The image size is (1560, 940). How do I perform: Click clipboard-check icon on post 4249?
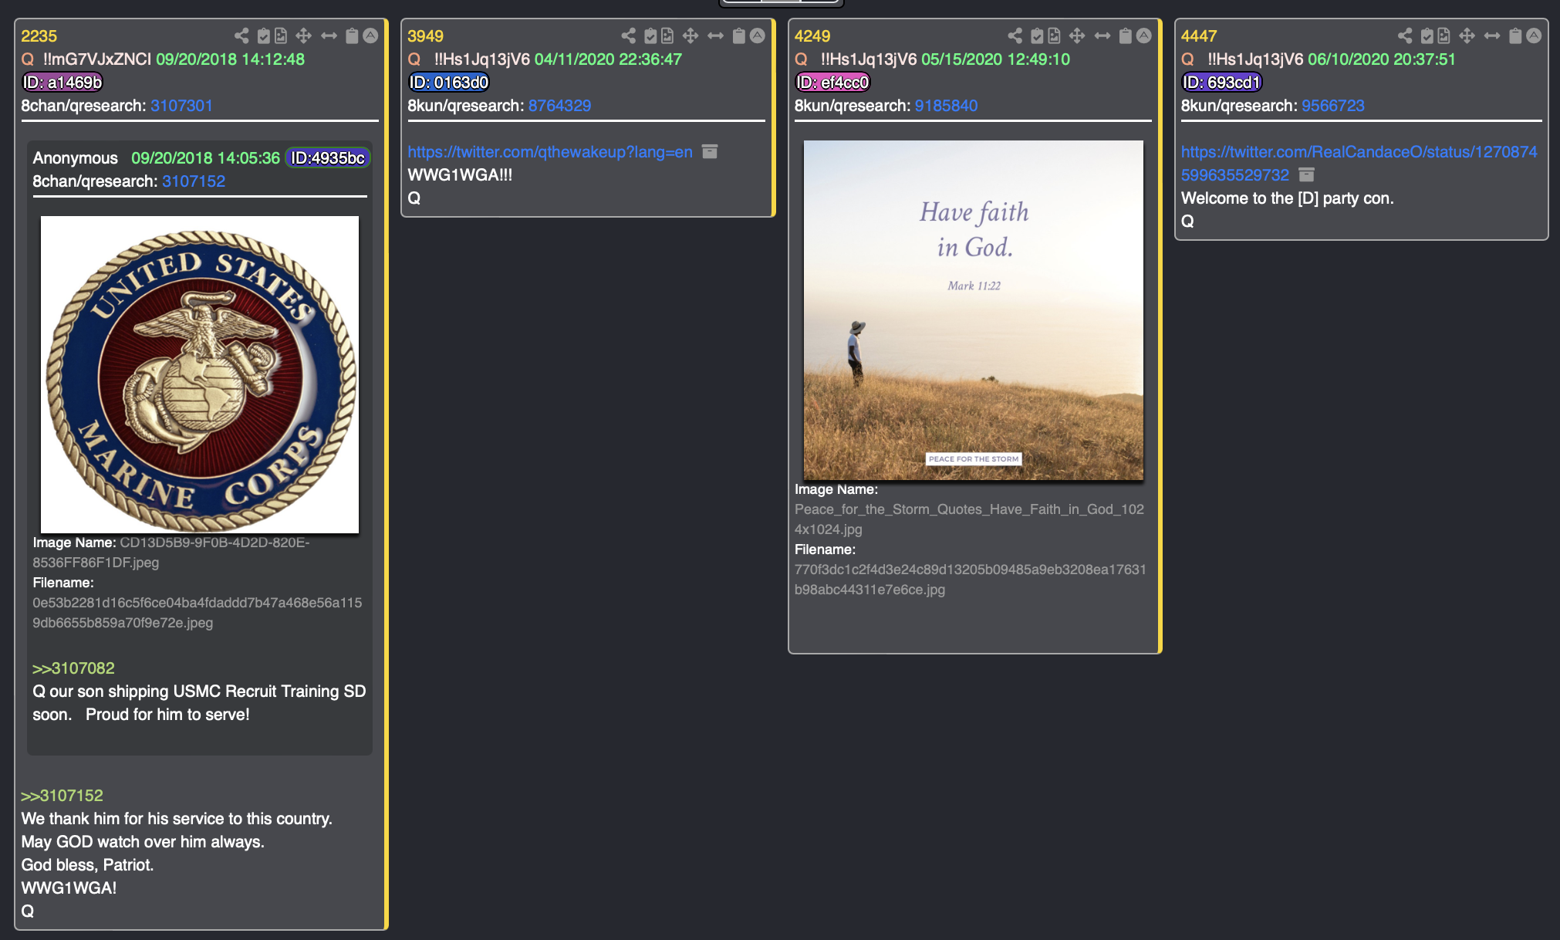point(1037,36)
